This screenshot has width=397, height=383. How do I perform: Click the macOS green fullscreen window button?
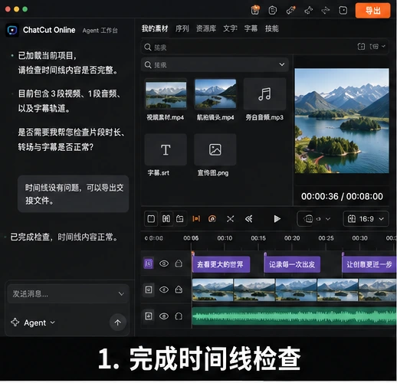tap(25, 9)
